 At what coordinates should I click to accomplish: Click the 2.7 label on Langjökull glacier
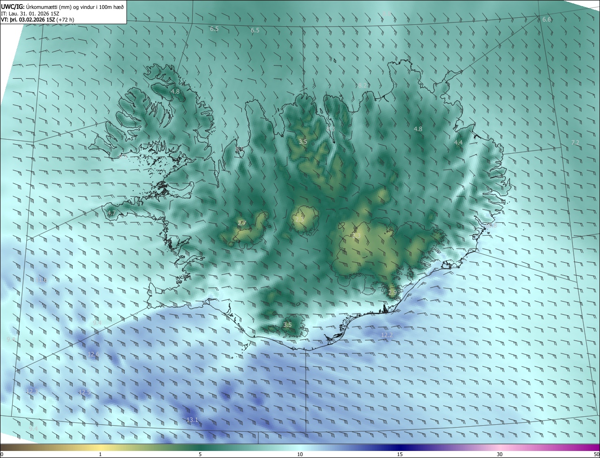coord(242,223)
